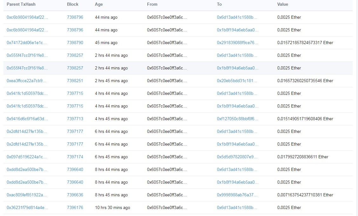Click the '6 hrs 45 mins ago' age cell
Viewport: 358px width, 216px height.
click(x=111, y=157)
